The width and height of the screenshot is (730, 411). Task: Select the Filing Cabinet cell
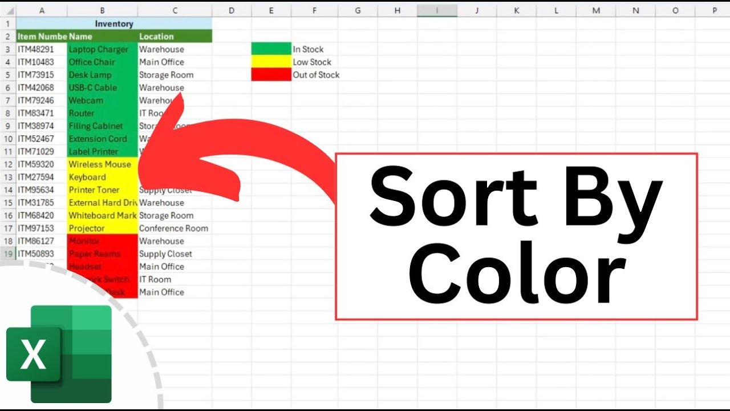point(102,126)
